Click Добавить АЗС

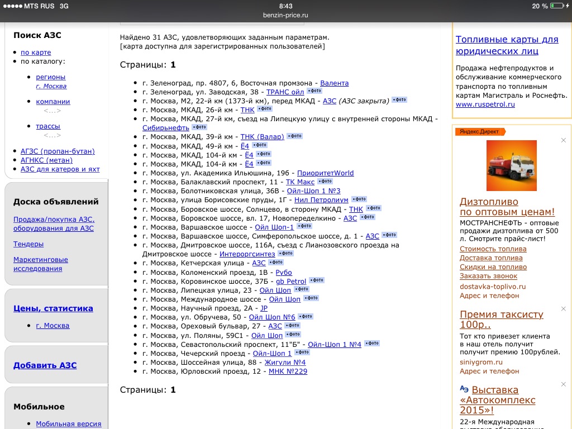pos(45,365)
